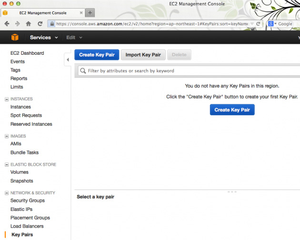Click the greyed Delete button
The image size is (300, 240).
tap(179, 55)
